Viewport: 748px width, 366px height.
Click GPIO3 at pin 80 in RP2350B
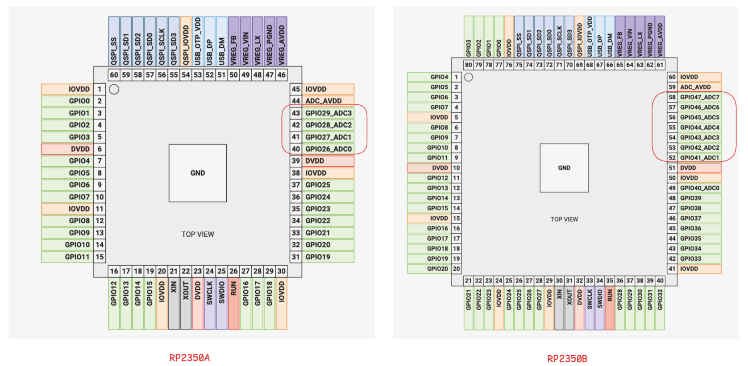468,37
